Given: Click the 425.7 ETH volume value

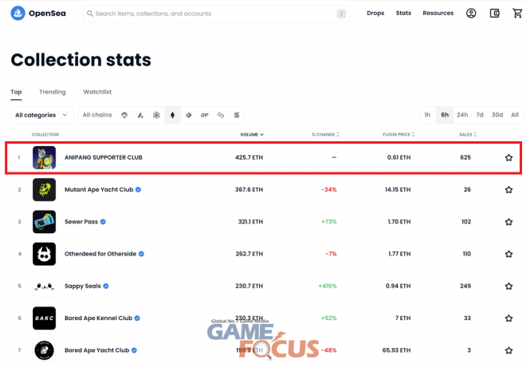Looking at the screenshot, I should pos(249,157).
